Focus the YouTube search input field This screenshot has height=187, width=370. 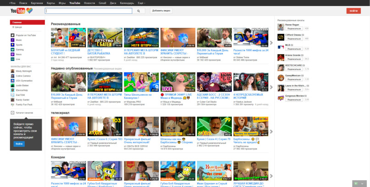coord(88,11)
